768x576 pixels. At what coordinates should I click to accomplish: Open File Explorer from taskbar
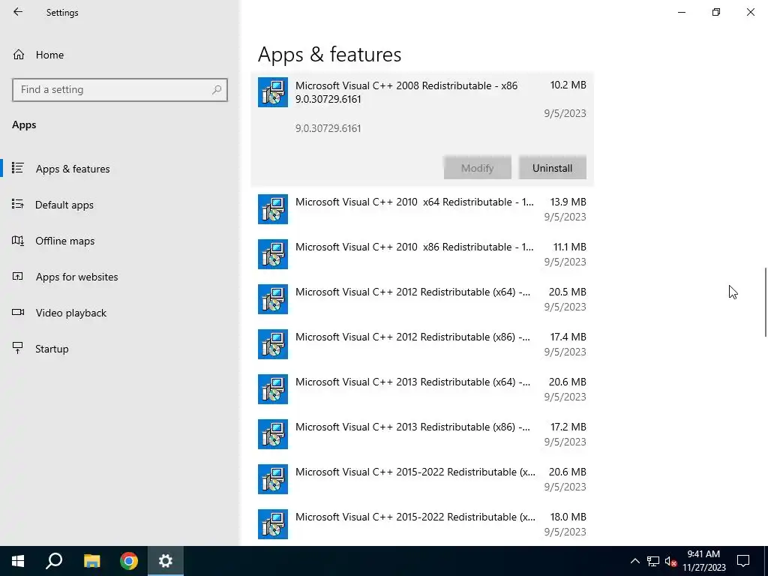coord(91,561)
